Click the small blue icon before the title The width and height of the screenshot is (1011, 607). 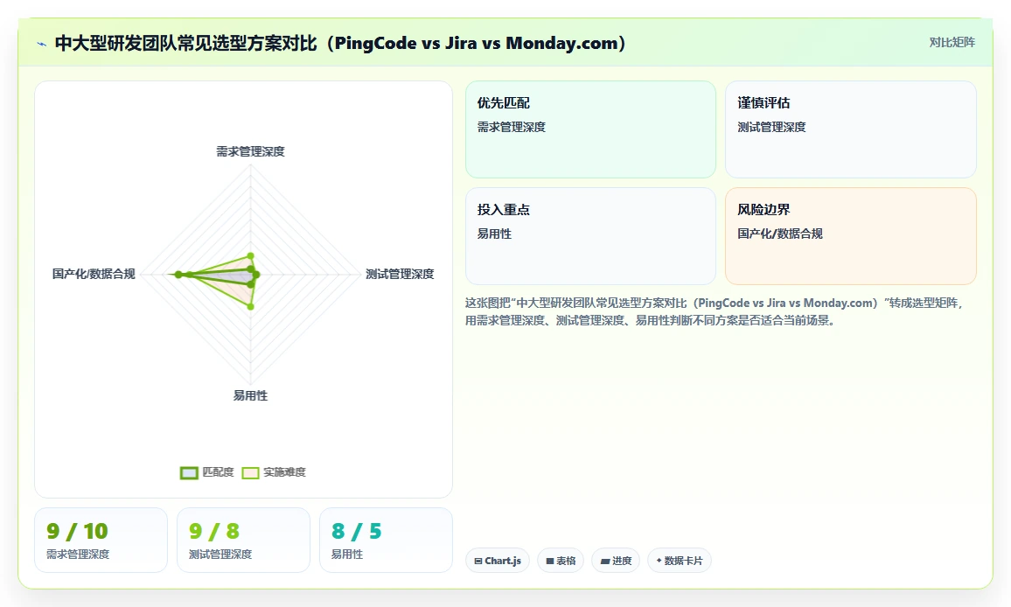coord(42,45)
